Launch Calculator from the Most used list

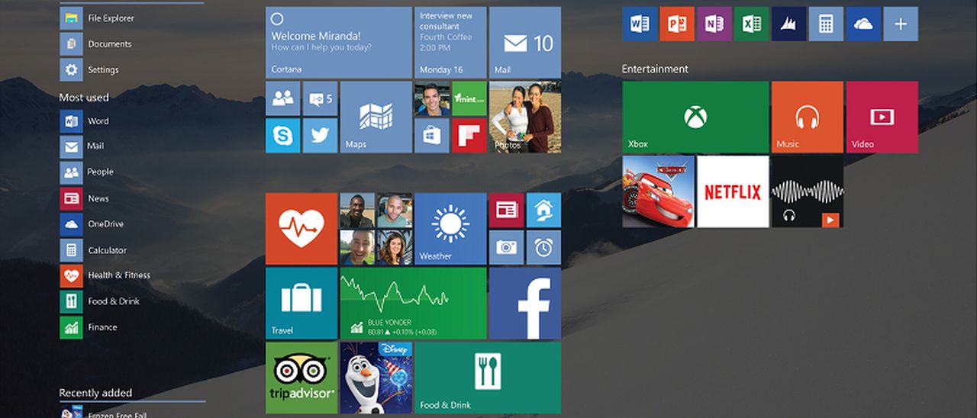click(x=93, y=250)
